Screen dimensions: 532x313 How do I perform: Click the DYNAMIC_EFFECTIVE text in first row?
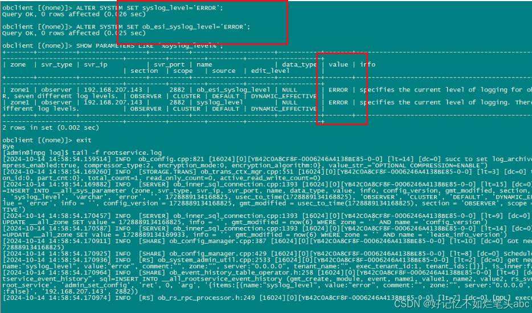point(284,96)
